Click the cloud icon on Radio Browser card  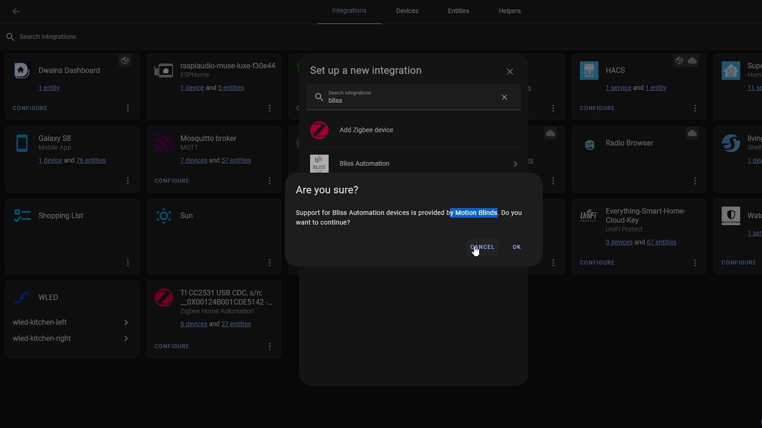tap(692, 133)
